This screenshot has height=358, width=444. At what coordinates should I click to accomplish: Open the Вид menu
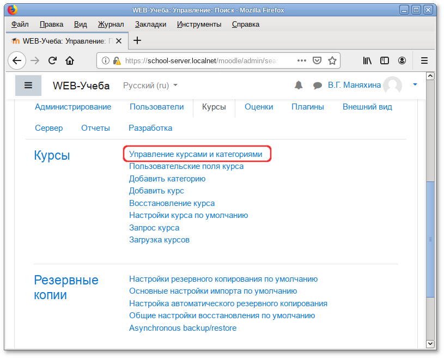[x=81, y=25]
